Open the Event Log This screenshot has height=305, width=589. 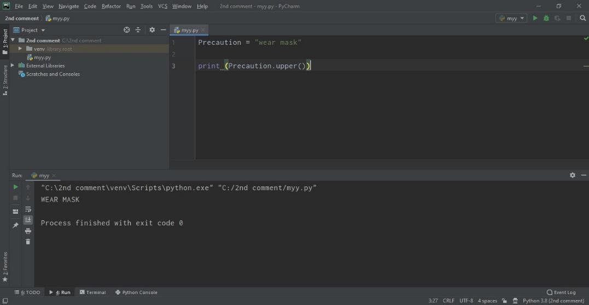(x=561, y=292)
